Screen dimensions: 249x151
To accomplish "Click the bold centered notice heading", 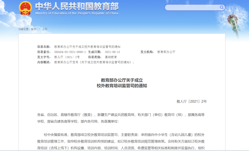I will 122,83.
